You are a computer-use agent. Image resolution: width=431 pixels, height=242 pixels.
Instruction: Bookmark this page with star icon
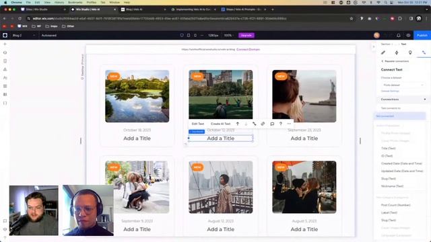click(x=352, y=18)
